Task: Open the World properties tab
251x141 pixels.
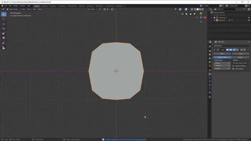Action: [210, 66]
